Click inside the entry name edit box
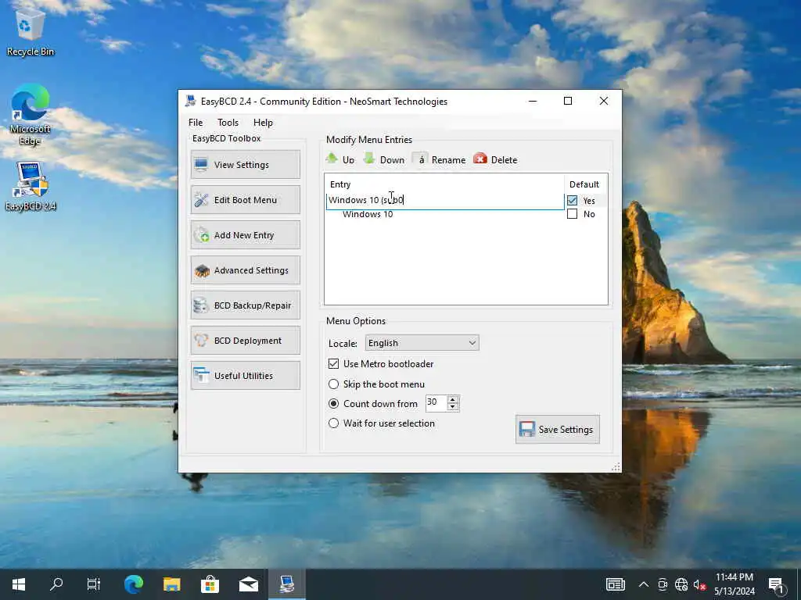This screenshot has height=600, width=801. 445,200
